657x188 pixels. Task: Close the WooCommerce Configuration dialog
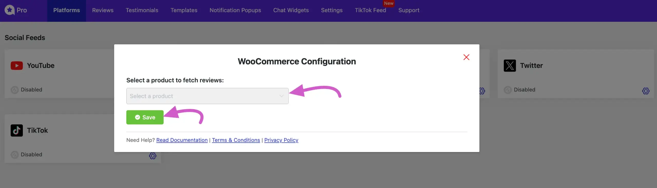(466, 57)
